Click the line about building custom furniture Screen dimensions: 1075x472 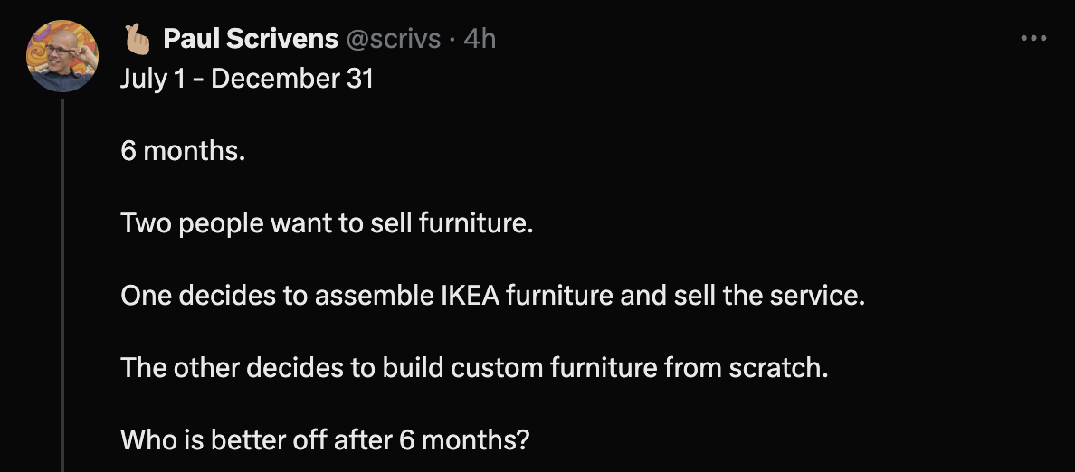[x=474, y=368]
